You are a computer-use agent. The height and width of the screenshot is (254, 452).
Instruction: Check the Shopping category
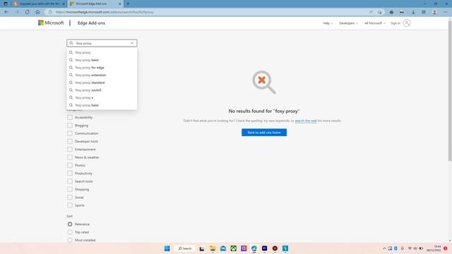pyautogui.click(x=70, y=189)
